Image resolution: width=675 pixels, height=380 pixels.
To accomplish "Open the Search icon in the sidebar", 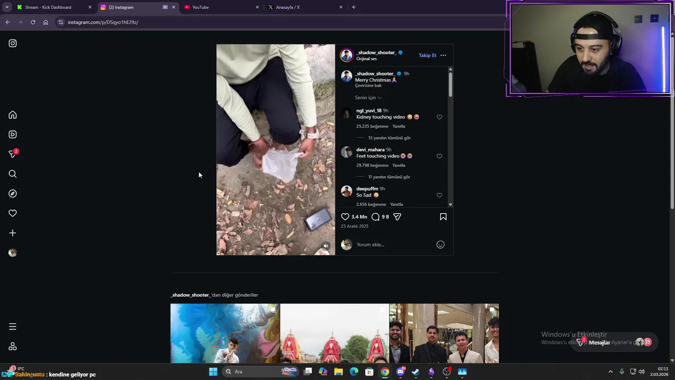I will [13, 174].
